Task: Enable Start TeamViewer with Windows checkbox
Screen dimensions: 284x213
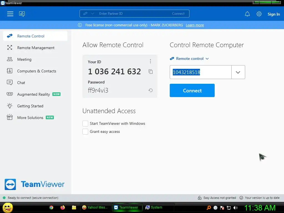Action: pos(85,123)
